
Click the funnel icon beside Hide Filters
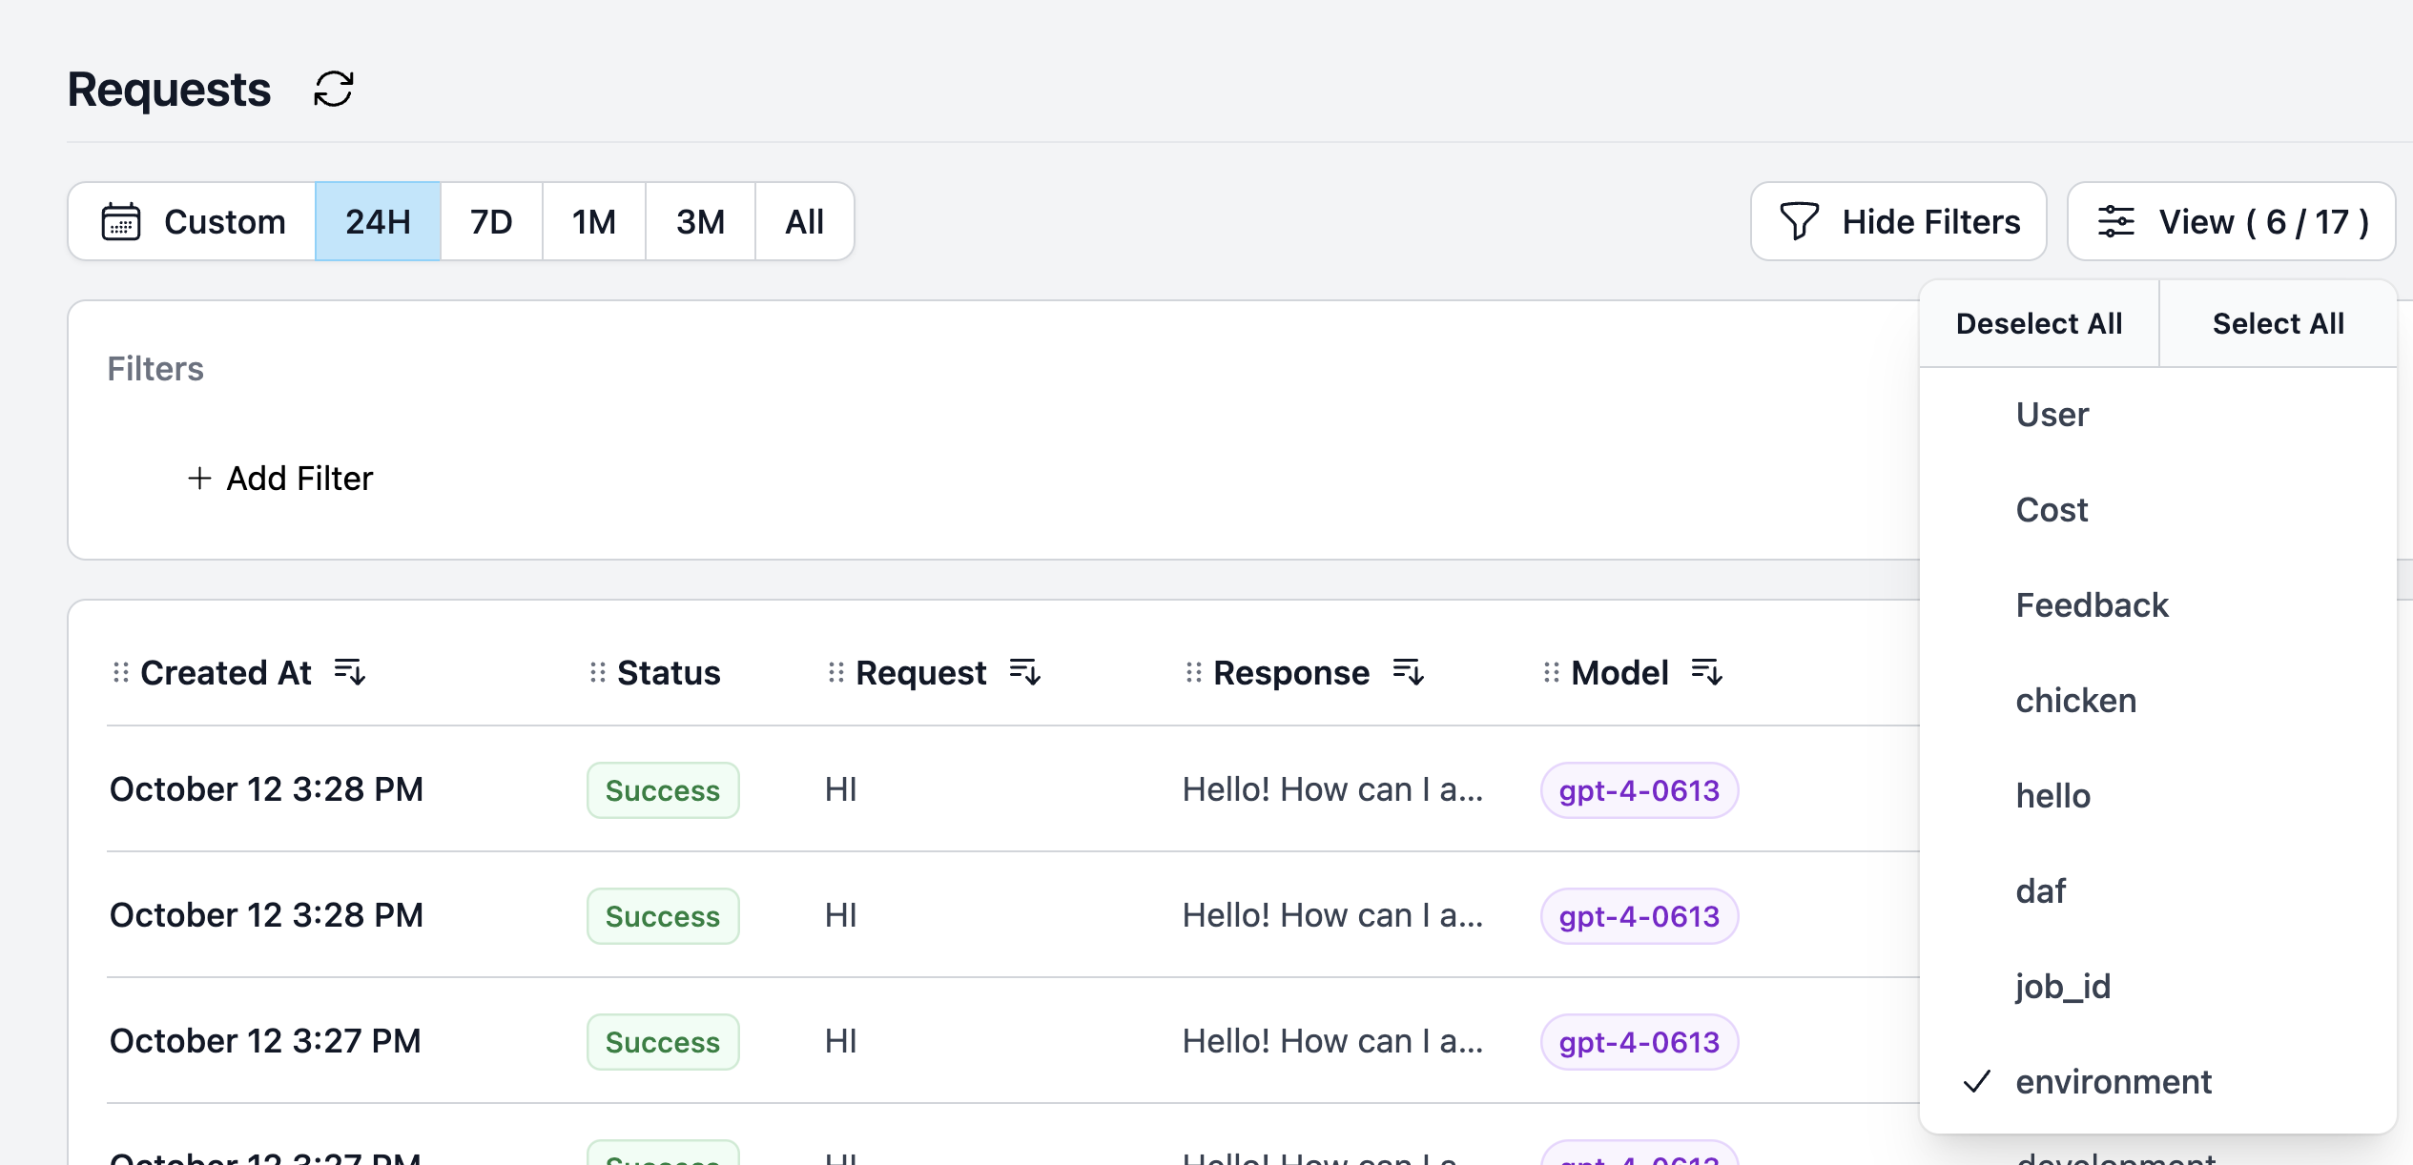[x=1801, y=221]
